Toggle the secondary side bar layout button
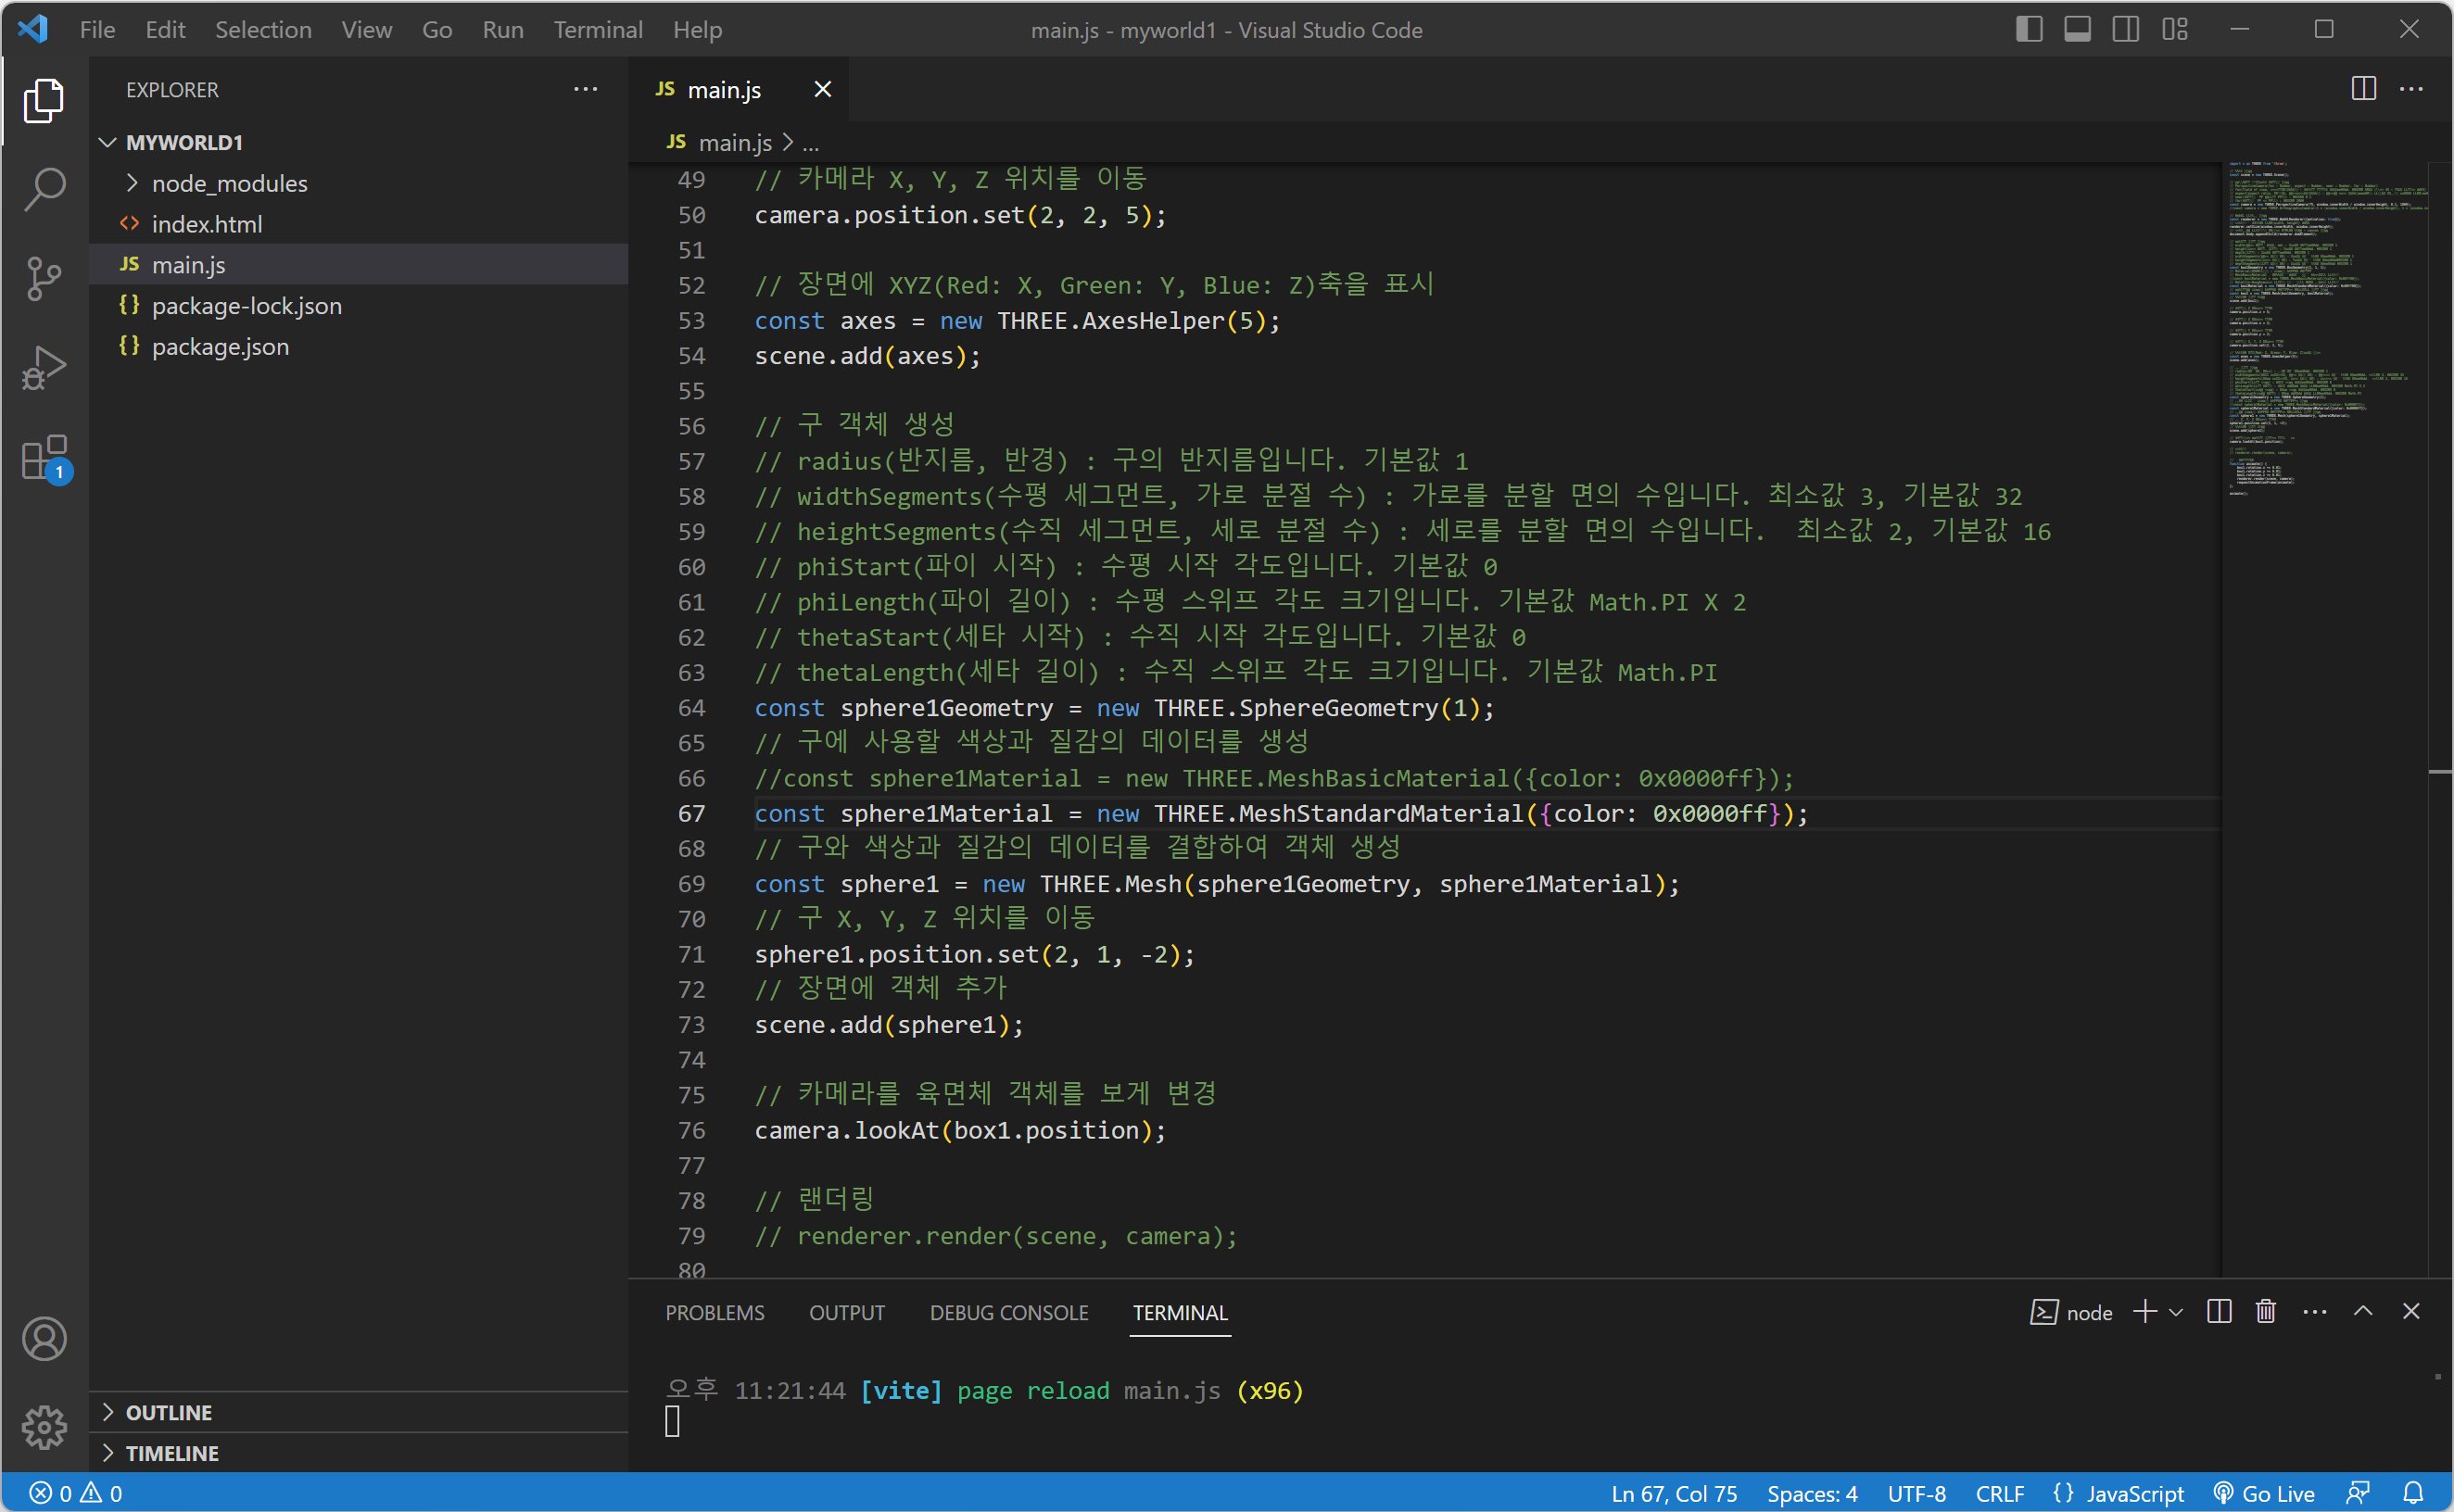Image resolution: width=2454 pixels, height=1512 pixels. 2125,29
